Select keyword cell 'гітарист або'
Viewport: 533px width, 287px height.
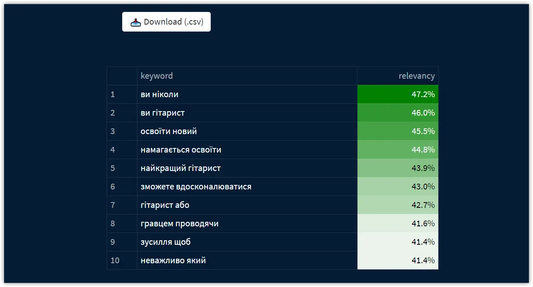pos(247,205)
